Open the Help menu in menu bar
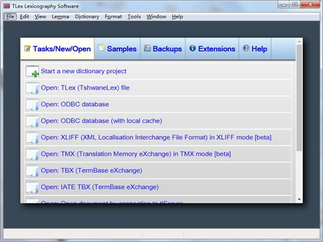Image resolution: width=323 pixels, height=242 pixels. pos(177,17)
